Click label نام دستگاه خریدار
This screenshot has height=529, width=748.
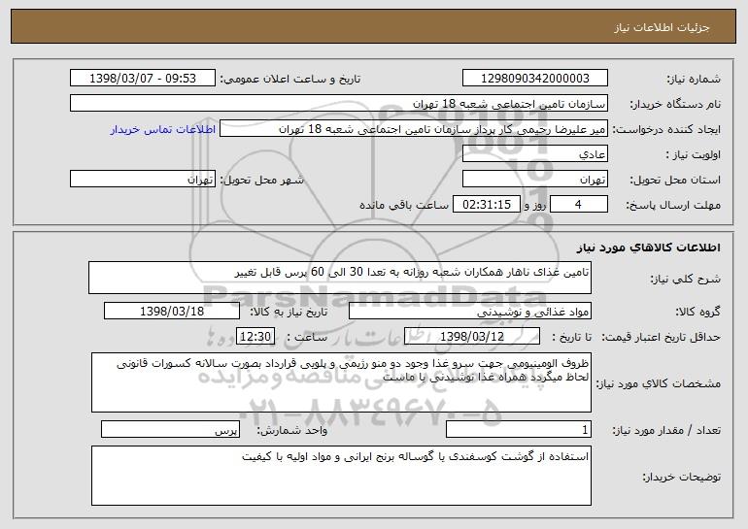(675, 105)
